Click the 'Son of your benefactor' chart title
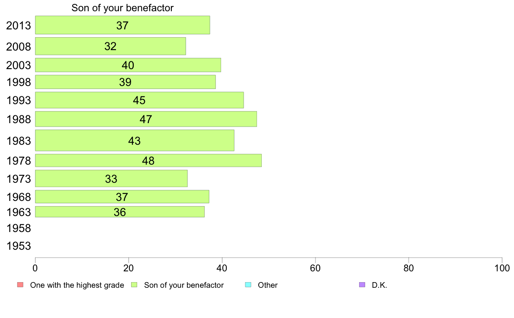The image size is (514, 318). [x=122, y=8]
